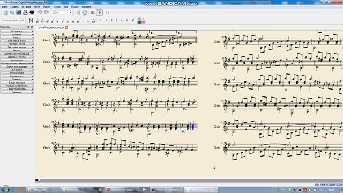Create a new score via toolbar icon
The image size is (343, 193).
click(x=5, y=12)
